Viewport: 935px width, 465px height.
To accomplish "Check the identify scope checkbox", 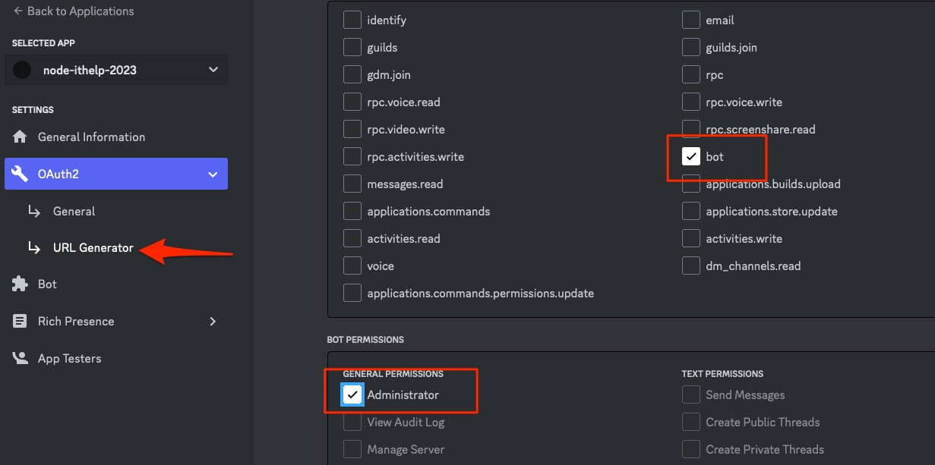I will coord(352,20).
